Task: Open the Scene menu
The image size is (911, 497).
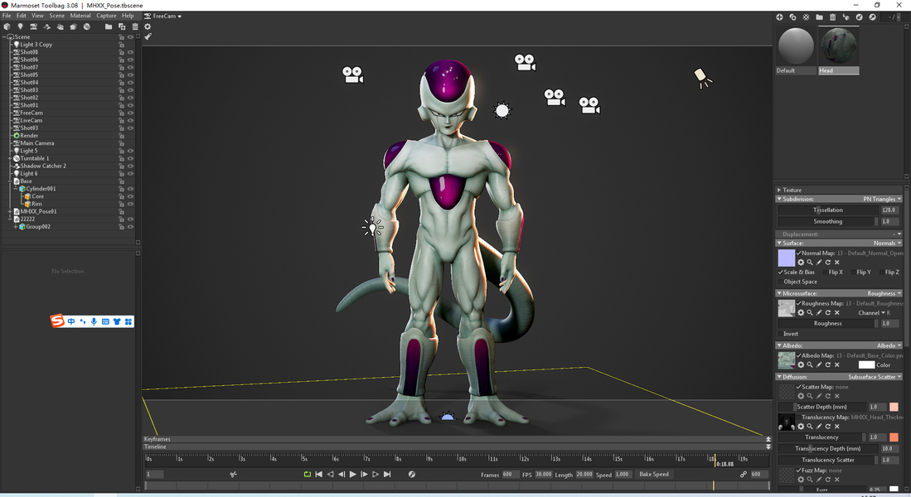Action: pos(57,17)
